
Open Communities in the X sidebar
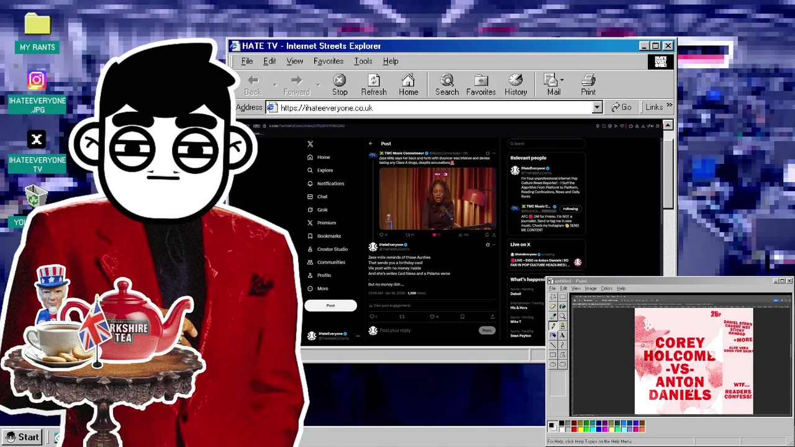pyautogui.click(x=326, y=262)
